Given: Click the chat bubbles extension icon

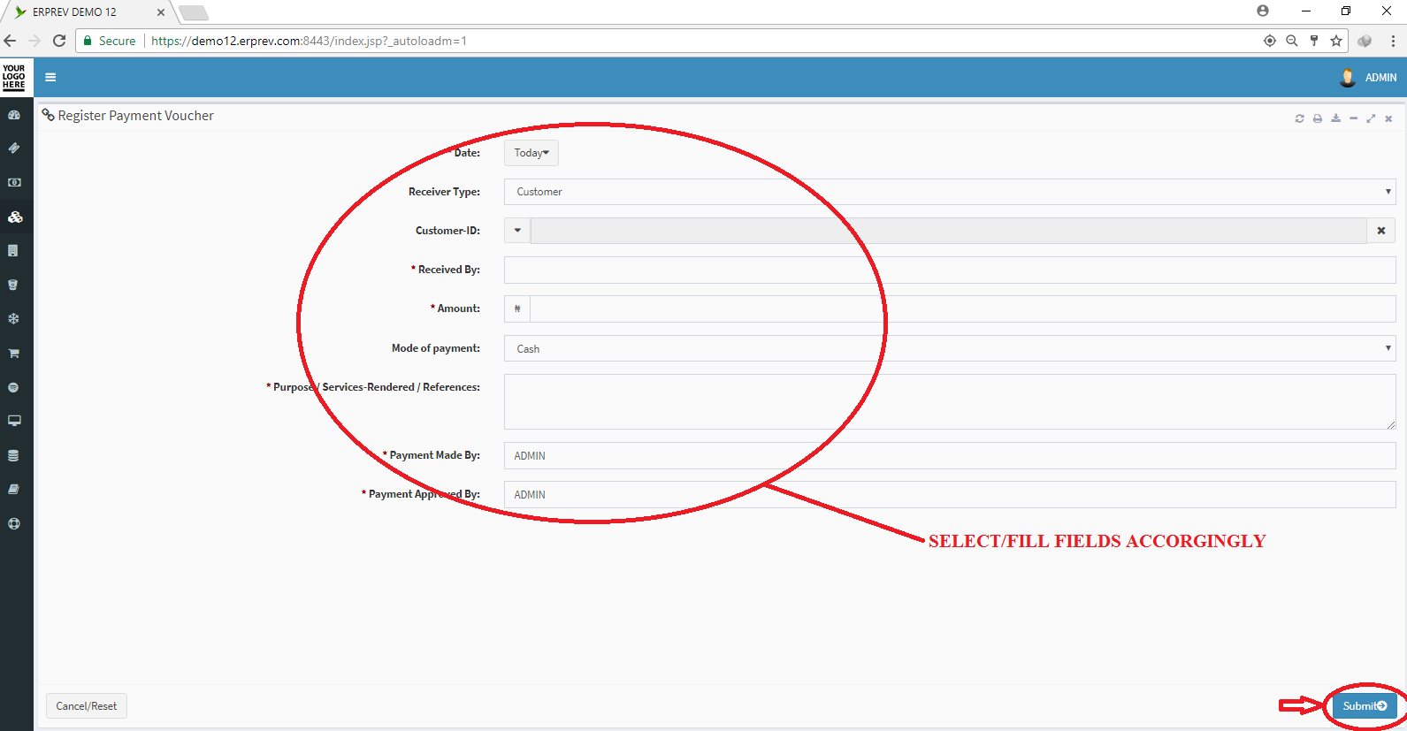Looking at the screenshot, I should 1365,41.
